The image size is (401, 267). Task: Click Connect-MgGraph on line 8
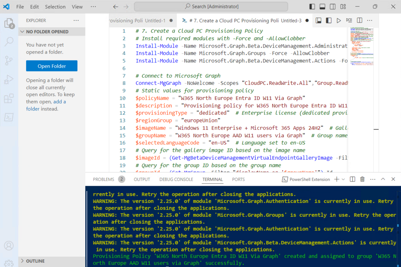click(x=158, y=83)
